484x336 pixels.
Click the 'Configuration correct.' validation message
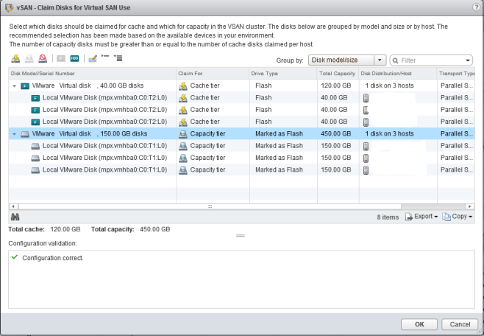(x=53, y=258)
